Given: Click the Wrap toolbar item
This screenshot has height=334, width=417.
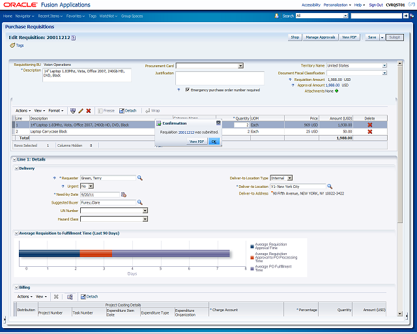Looking at the screenshot, I should [152, 111].
